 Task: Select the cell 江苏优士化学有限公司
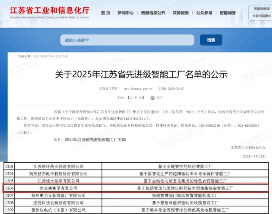coord(58,181)
